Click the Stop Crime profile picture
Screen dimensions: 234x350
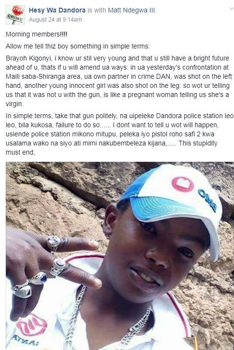coord(15,15)
